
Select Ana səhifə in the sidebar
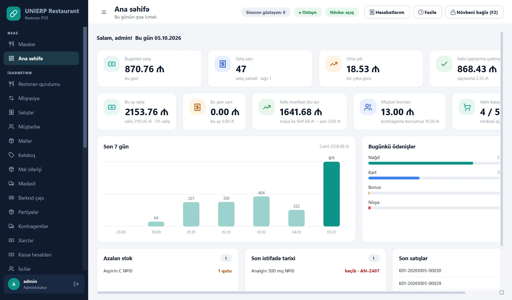tap(41, 58)
